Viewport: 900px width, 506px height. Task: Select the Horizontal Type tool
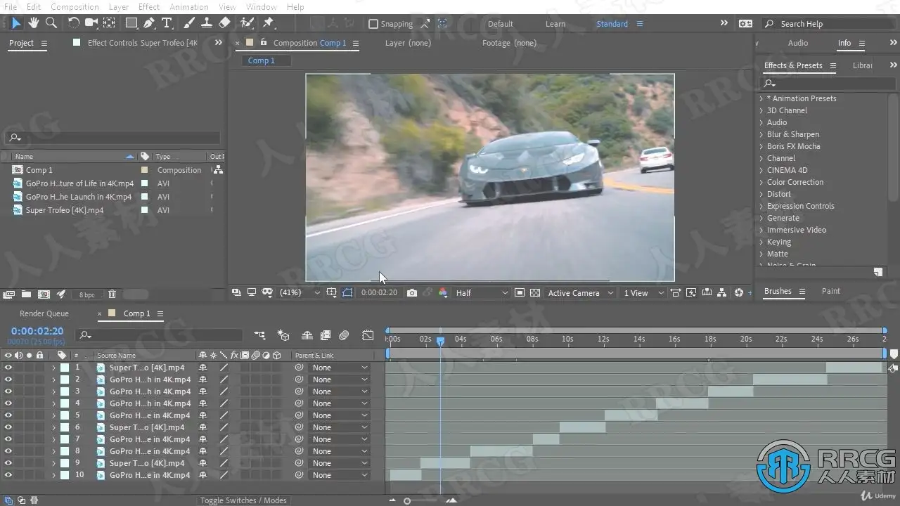pyautogui.click(x=167, y=23)
